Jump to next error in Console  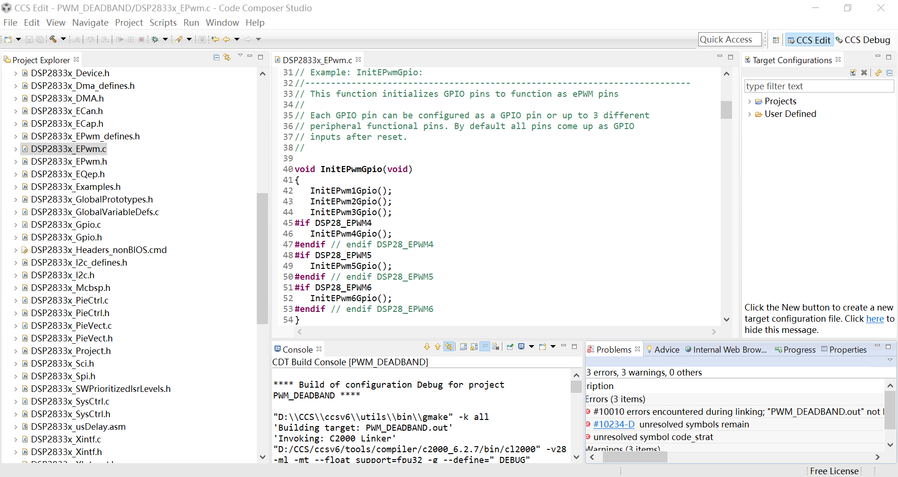coord(427,347)
